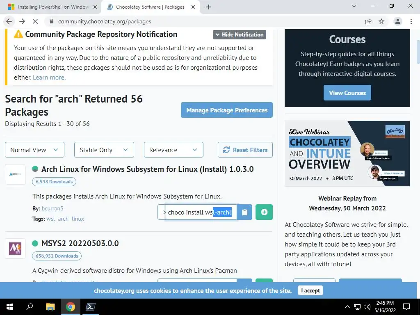This screenshot has height=315, width=420.
Task: Click the Reset Filters button
Action: pos(245,150)
